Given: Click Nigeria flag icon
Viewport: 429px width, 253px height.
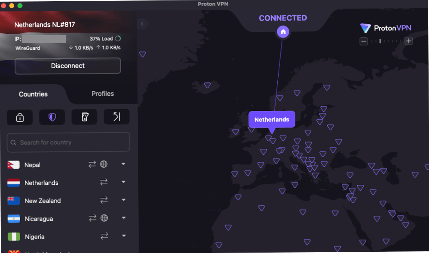Looking at the screenshot, I should (14, 237).
